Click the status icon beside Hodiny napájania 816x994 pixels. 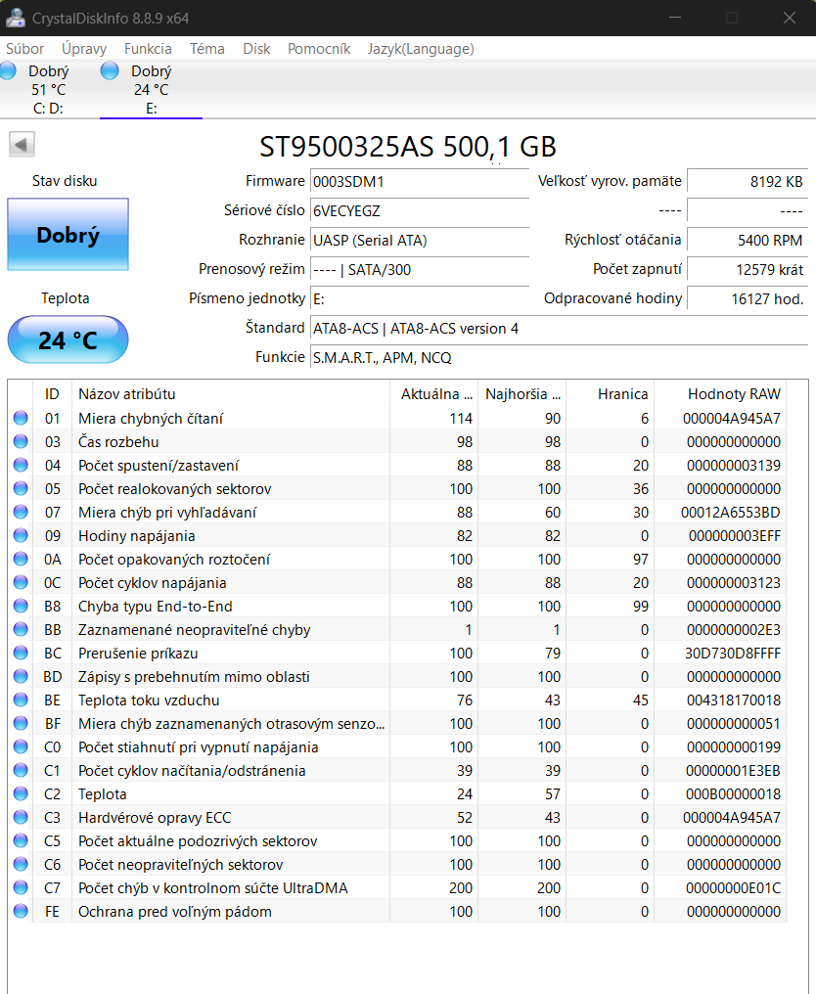click(23, 535)
